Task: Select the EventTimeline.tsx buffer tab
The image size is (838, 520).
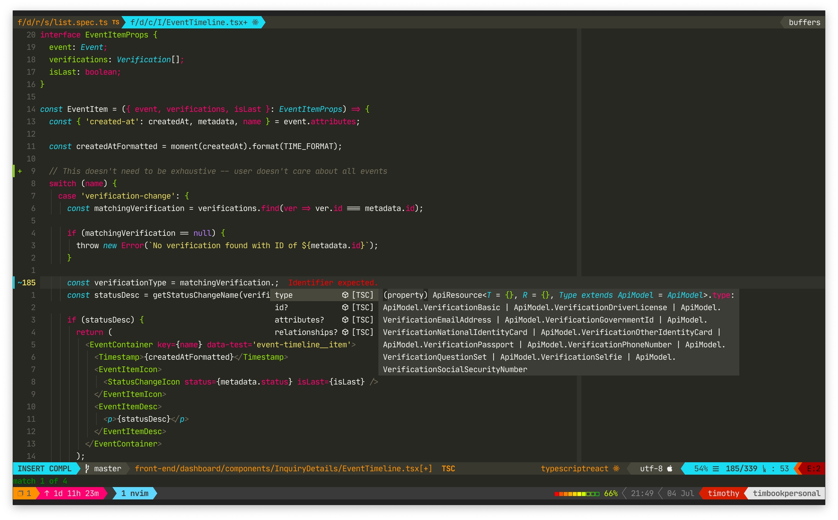Action: coord(189,22)
